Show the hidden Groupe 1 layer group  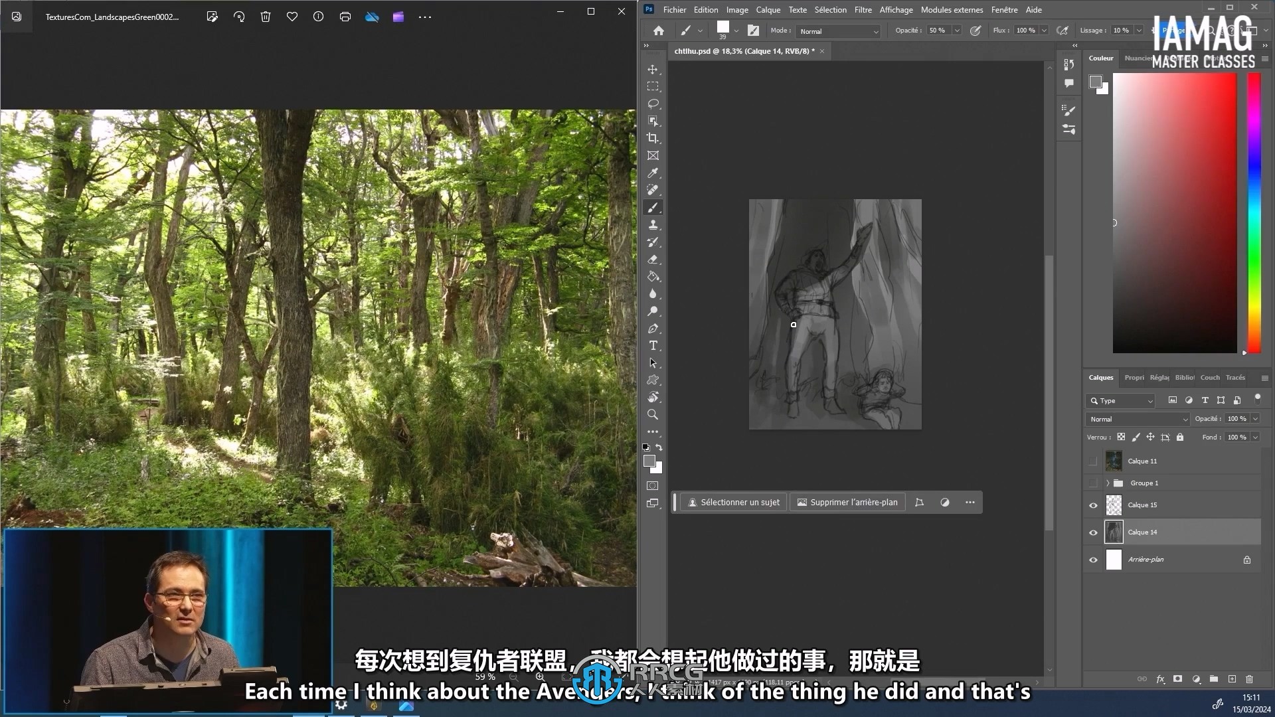[1093, 483]
